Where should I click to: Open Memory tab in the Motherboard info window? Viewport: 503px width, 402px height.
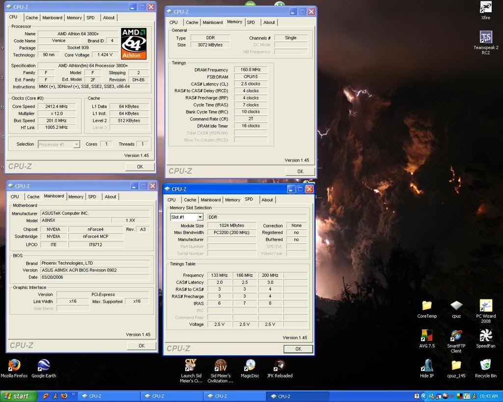click(x=76, y=196)
